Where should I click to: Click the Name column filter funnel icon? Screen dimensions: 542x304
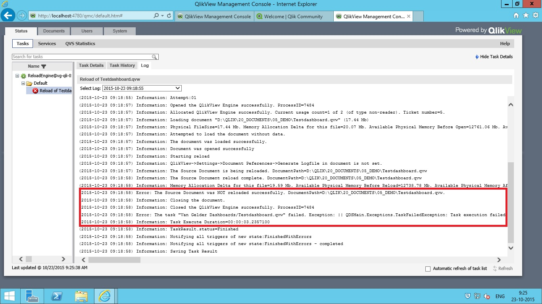[x=44, y=66]
